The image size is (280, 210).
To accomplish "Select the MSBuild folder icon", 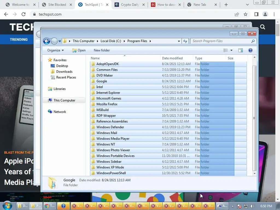I will (x=93, y=110).
